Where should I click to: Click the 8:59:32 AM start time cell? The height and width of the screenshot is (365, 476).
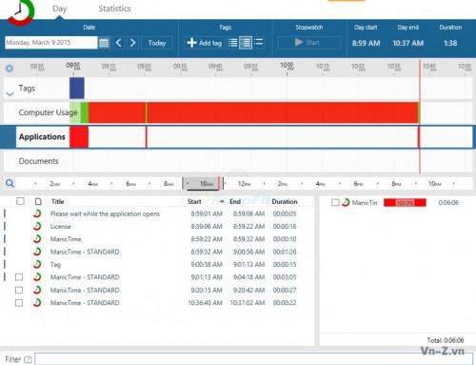207,252
